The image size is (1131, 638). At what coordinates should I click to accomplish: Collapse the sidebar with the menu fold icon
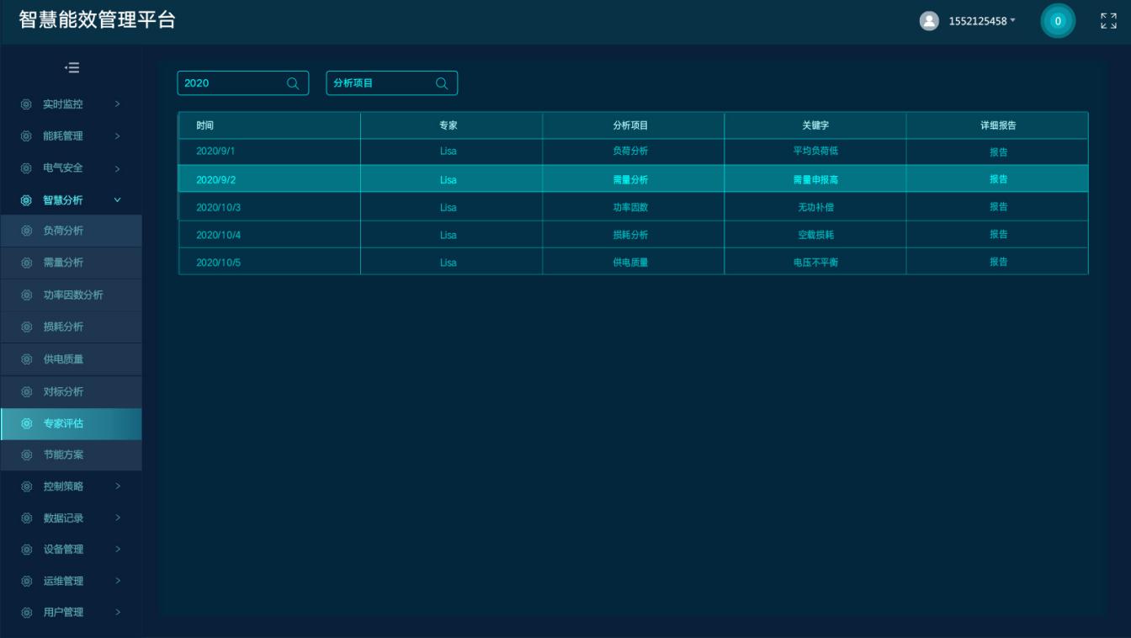(72, 67)
